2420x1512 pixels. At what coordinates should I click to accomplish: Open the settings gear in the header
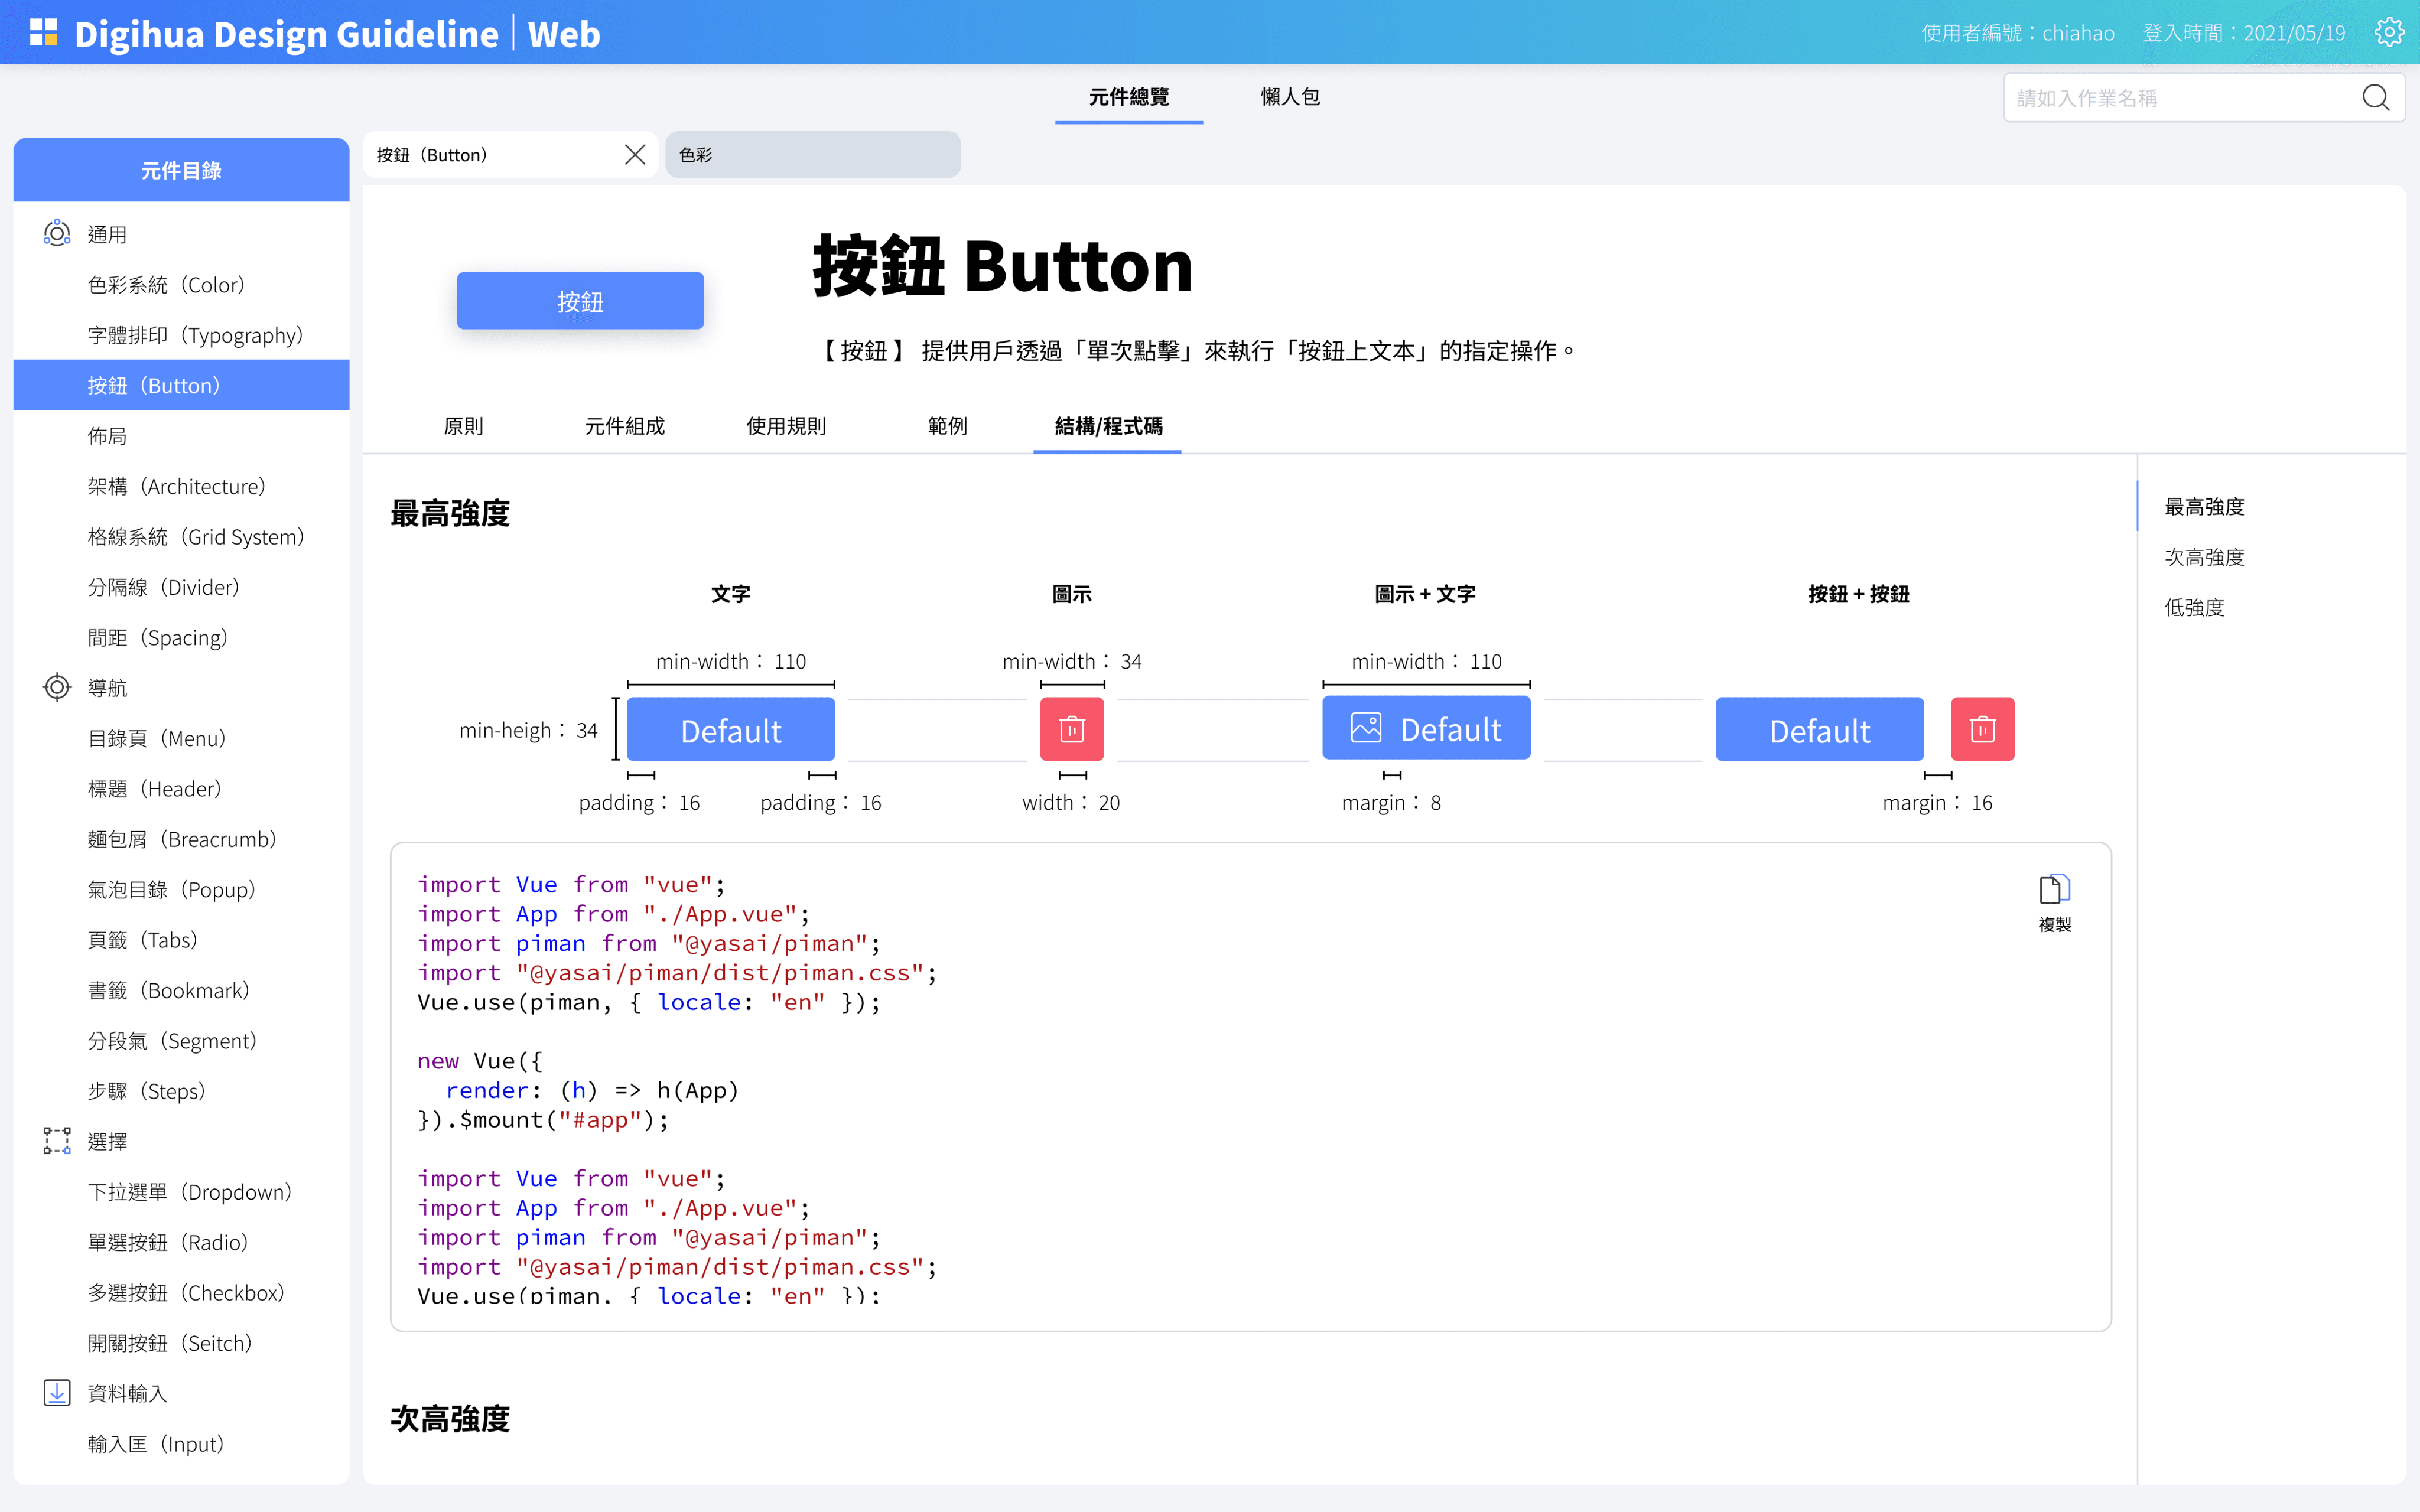click(2388, 33)
